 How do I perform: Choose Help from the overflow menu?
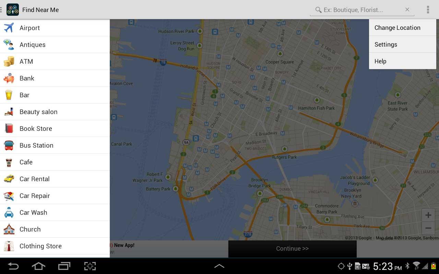click(x=403, y=61)
